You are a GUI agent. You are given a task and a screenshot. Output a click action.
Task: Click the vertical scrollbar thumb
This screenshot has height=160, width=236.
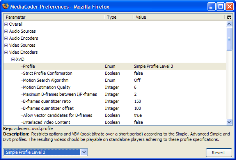click(x=229, y=39)
